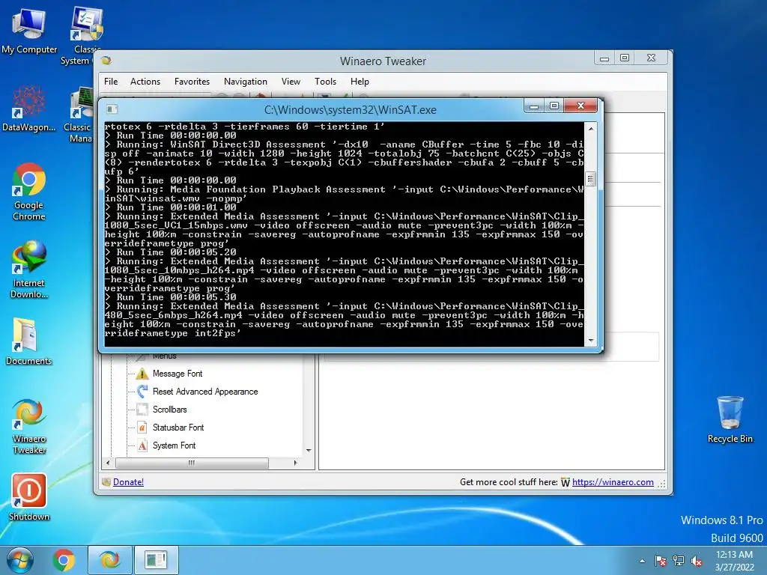The height and width of the screenshot is (575, 767).
Task: Show hidden tray icons arrow
Action: (x=642, y=561)
